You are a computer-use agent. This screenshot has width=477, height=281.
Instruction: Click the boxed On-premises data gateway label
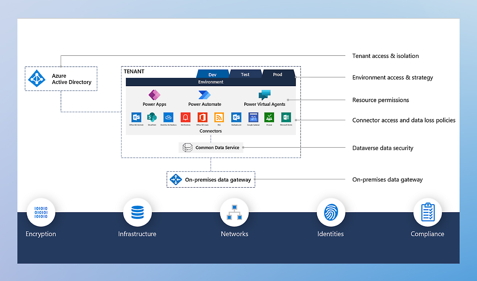coord(218,180)
